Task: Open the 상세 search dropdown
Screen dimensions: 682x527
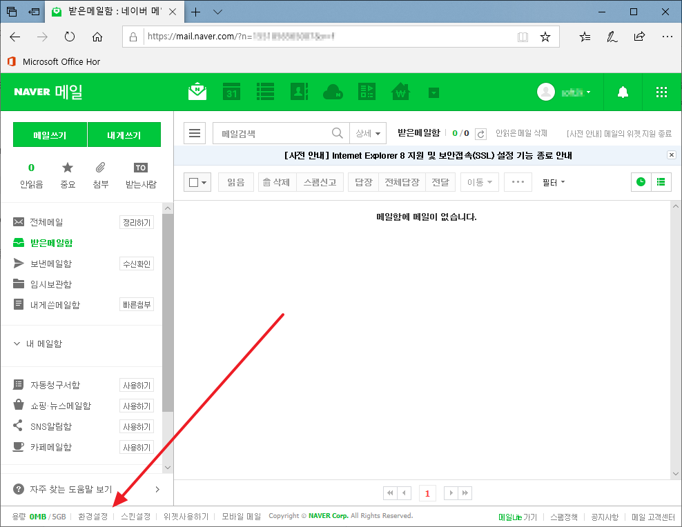Action: pyautogui.click(x=368, y=133)
